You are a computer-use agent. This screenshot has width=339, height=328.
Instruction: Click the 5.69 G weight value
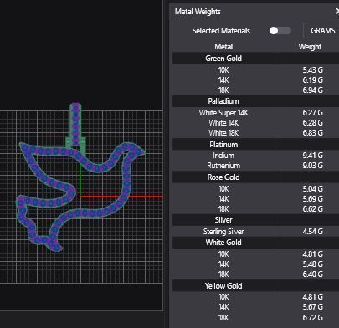(x=313, y=199)
